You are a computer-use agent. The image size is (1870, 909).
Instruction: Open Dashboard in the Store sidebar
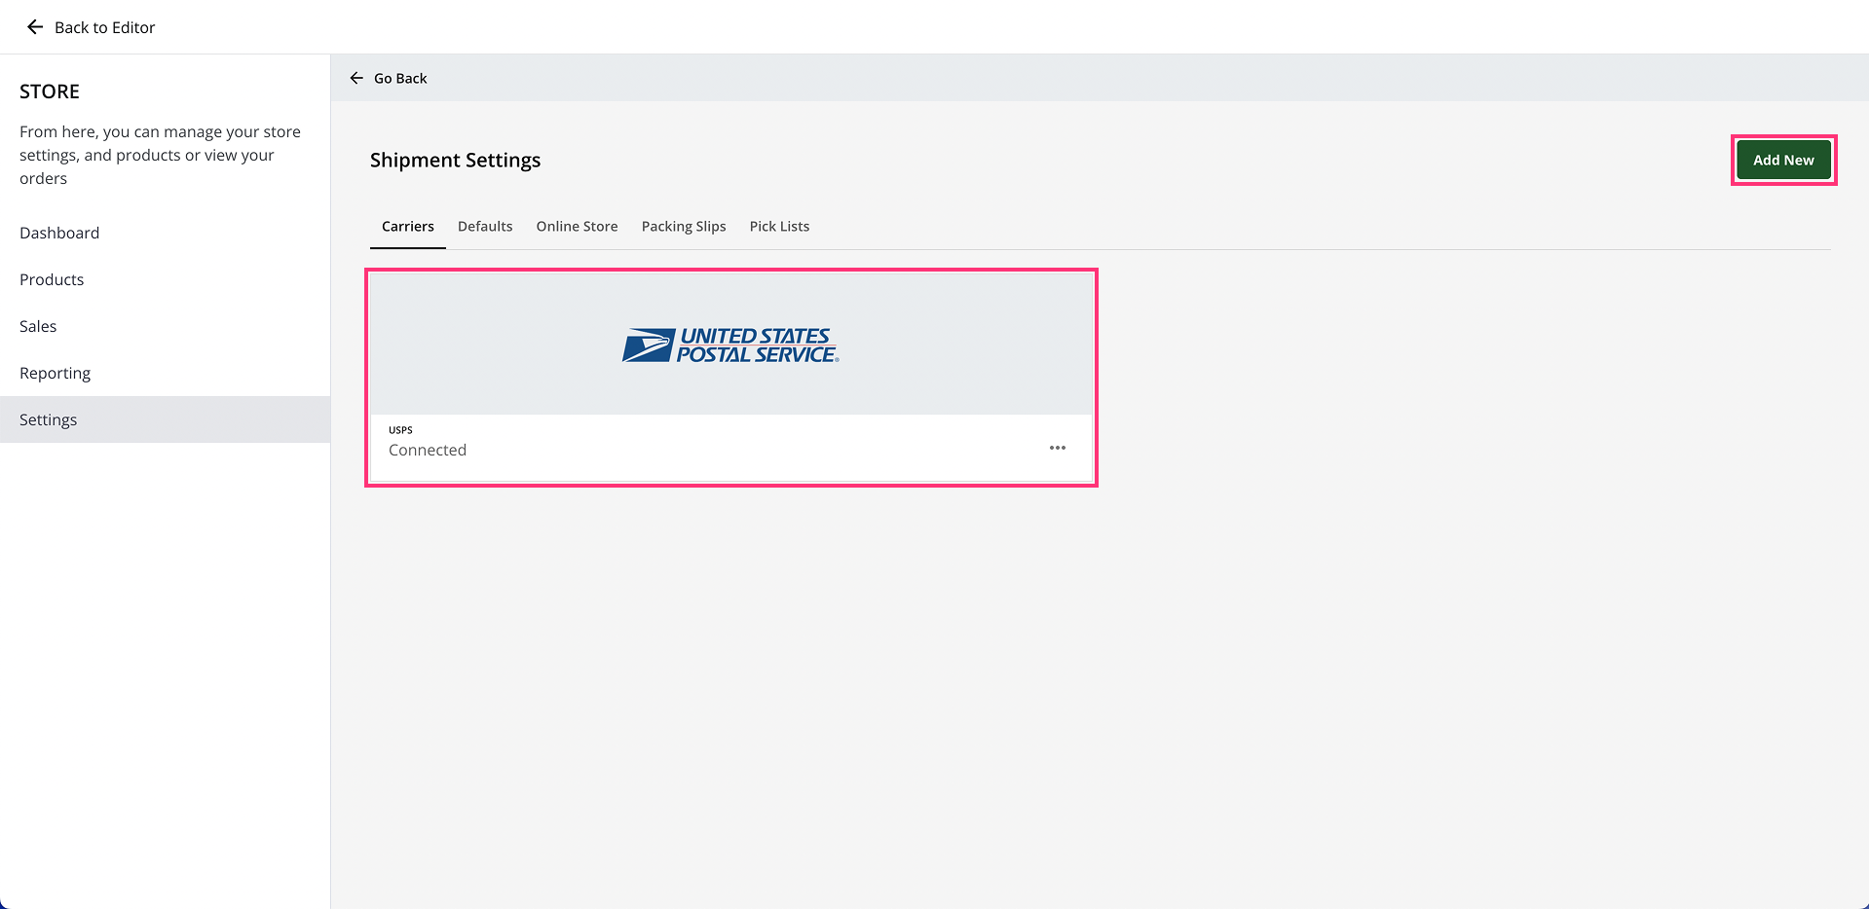(x=166, y=233)
